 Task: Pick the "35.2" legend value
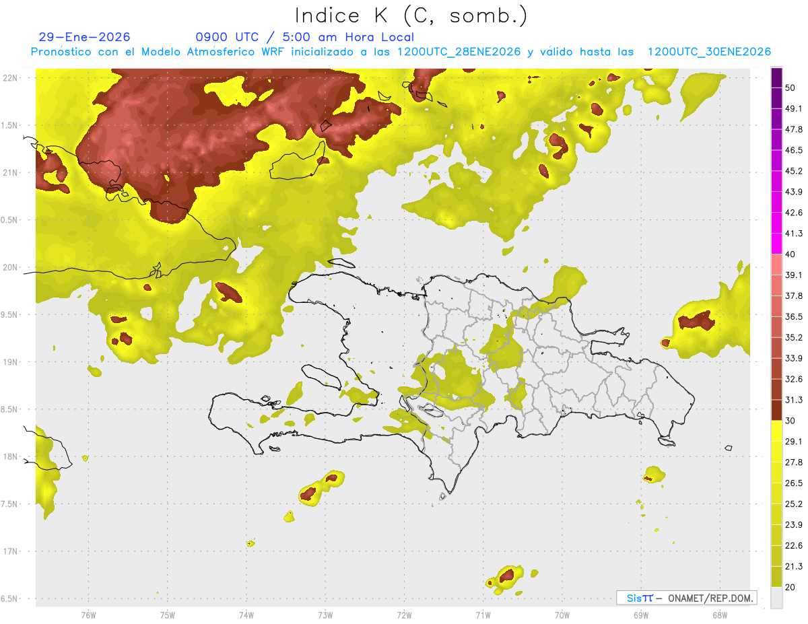[793, 337]
